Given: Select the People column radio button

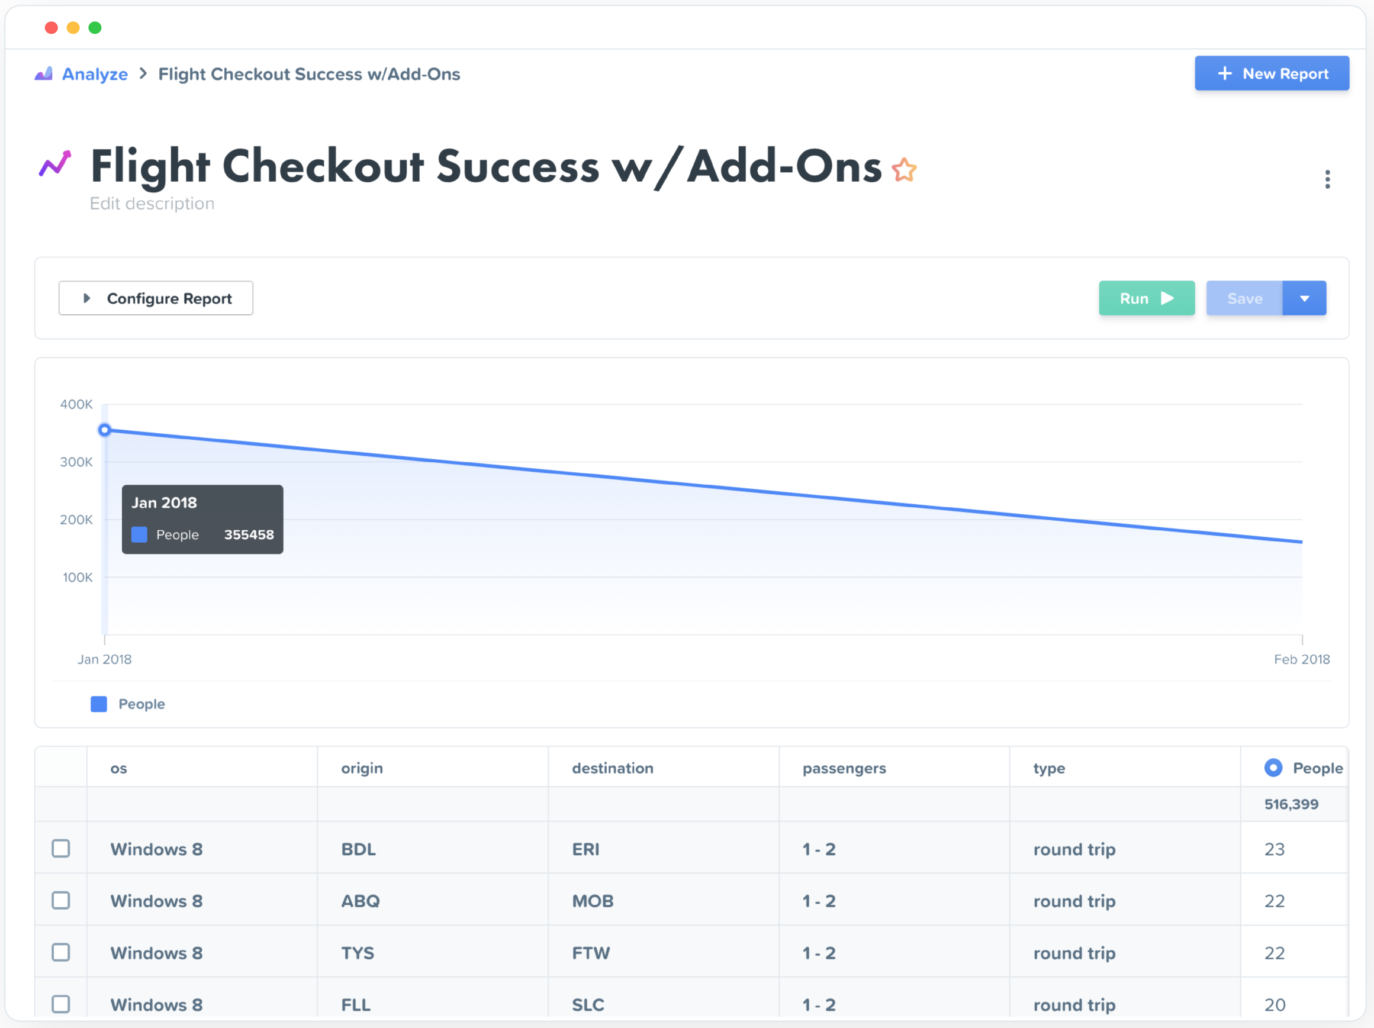Looking at the screenshot, I should tap(1273, 768).
